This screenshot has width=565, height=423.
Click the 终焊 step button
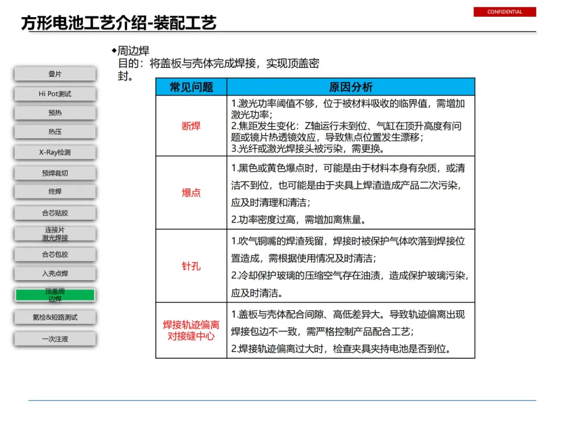pyautogui.click(x=55, y=192)
